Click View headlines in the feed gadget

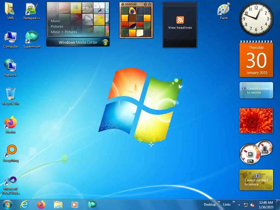pos(180,28)
